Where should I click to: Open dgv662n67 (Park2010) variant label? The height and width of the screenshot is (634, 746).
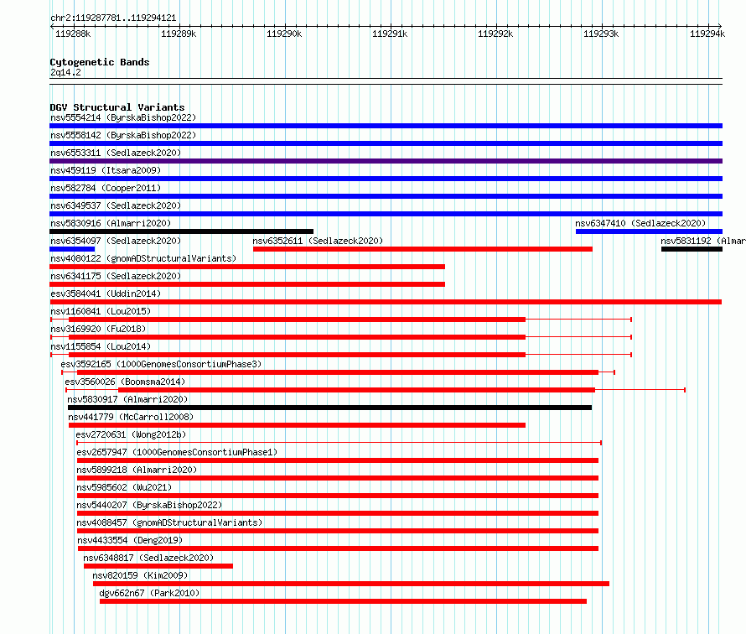coord(149,593)
